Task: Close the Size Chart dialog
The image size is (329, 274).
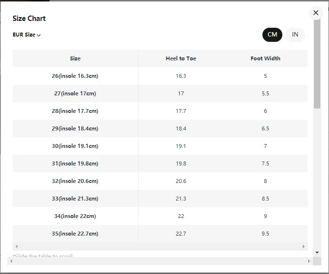Action: click(316, 13)
